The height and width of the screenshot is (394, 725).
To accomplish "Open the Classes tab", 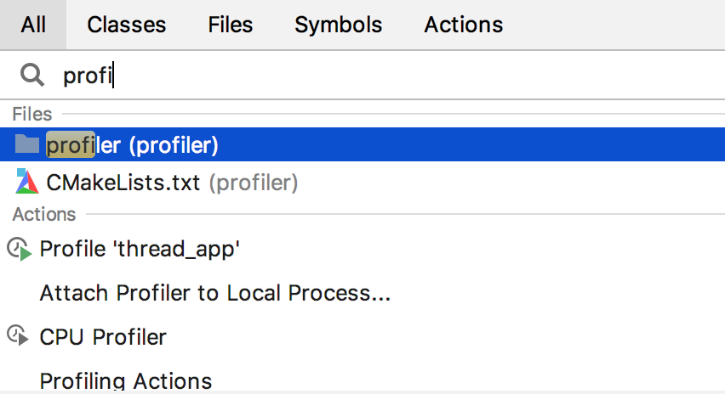I will coord(127,25).
